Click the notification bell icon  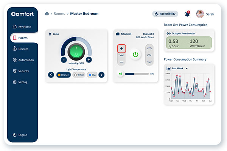coord(187,14)
